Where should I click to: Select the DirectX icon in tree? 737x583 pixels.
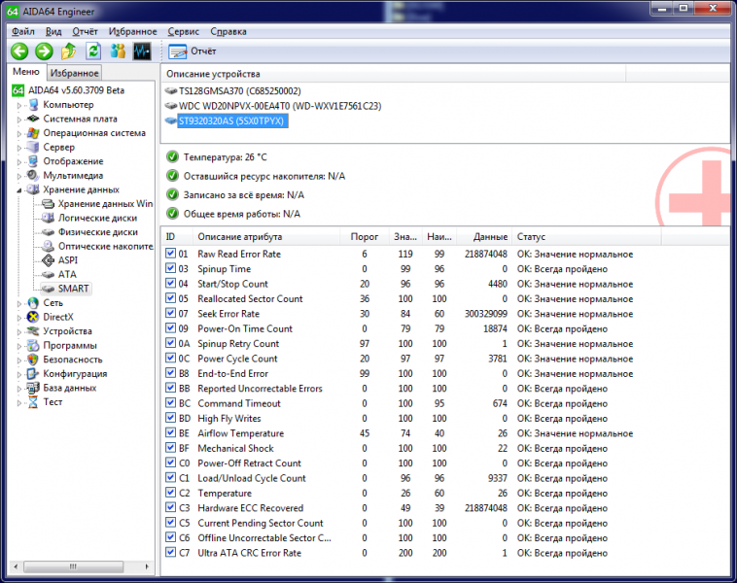33,317
